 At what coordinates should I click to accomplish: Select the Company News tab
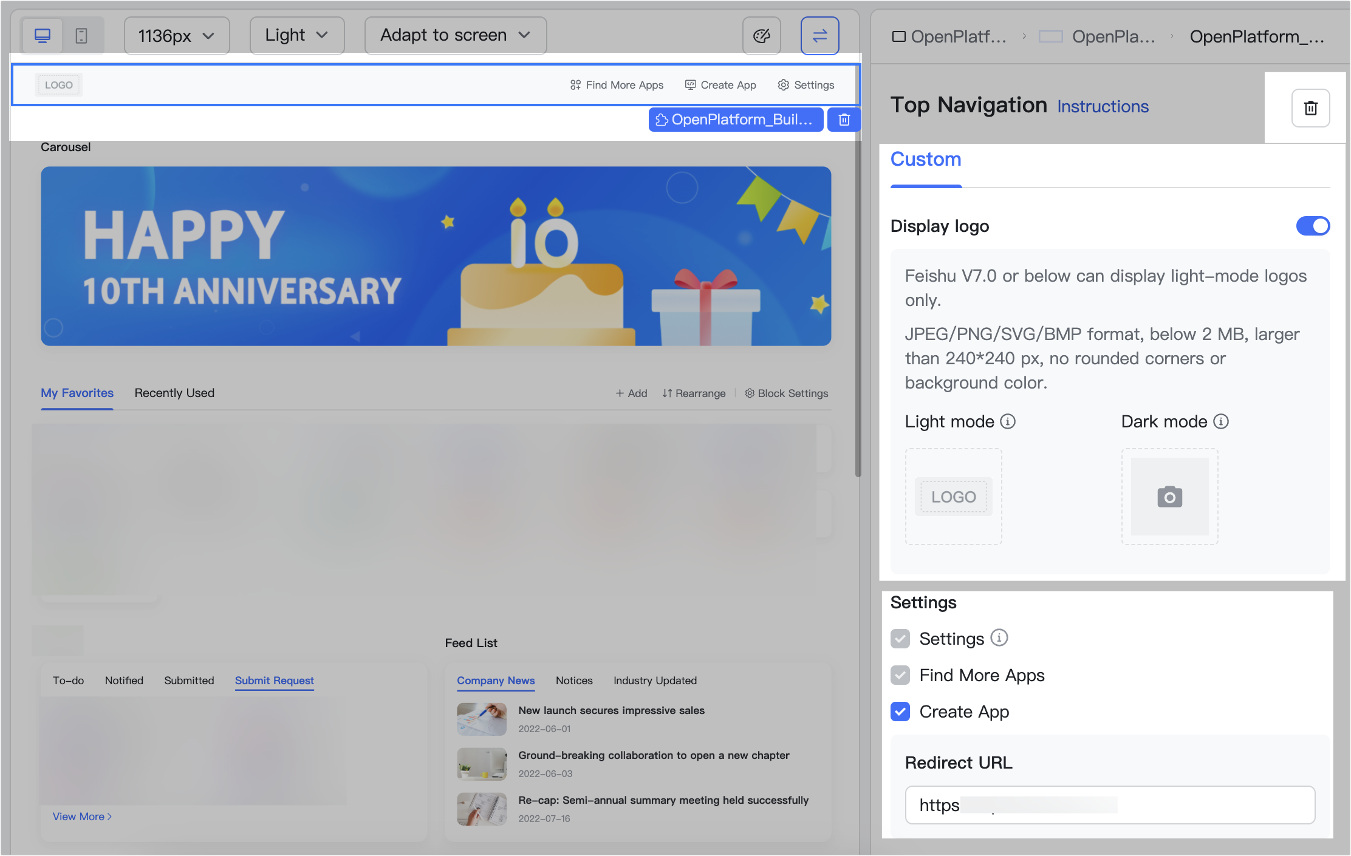pos(496,681)
